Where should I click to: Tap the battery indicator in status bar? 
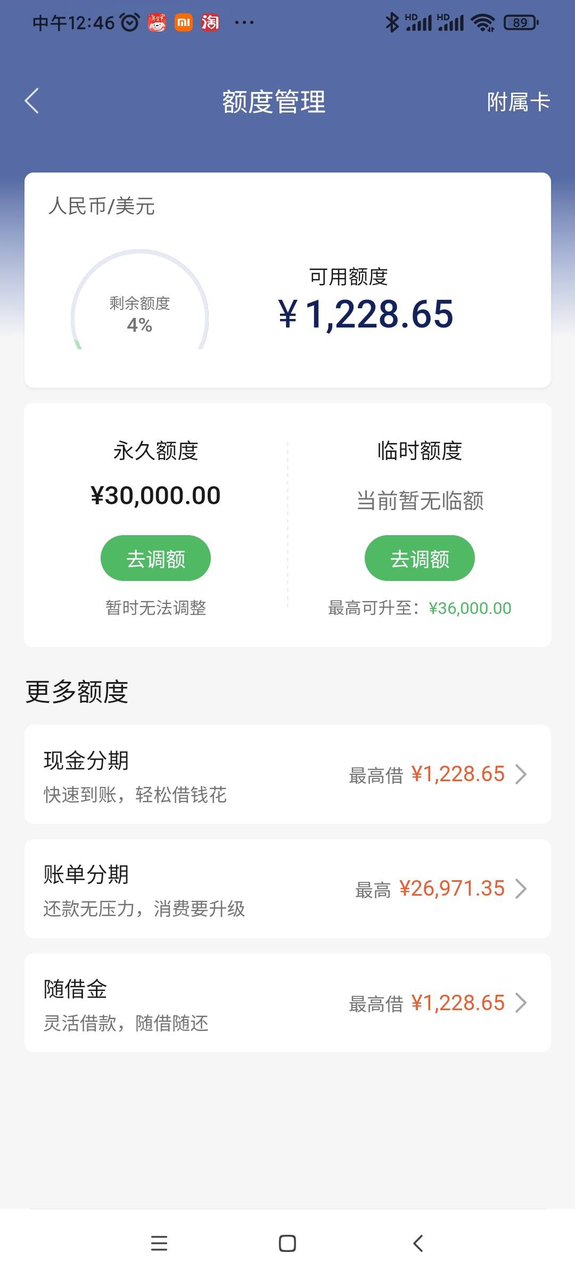coord(521,22)
